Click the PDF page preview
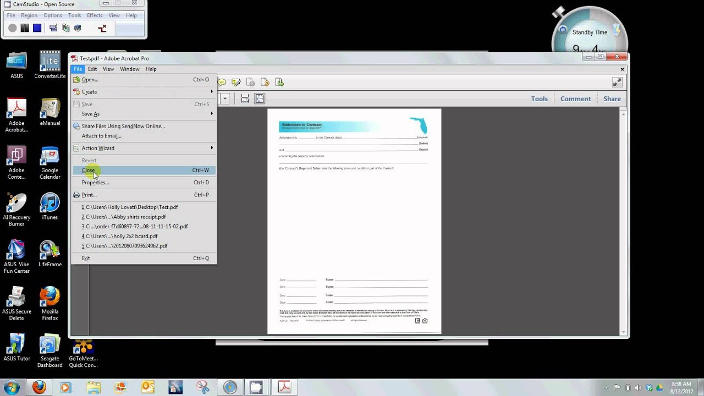 (x=354, y=221)
